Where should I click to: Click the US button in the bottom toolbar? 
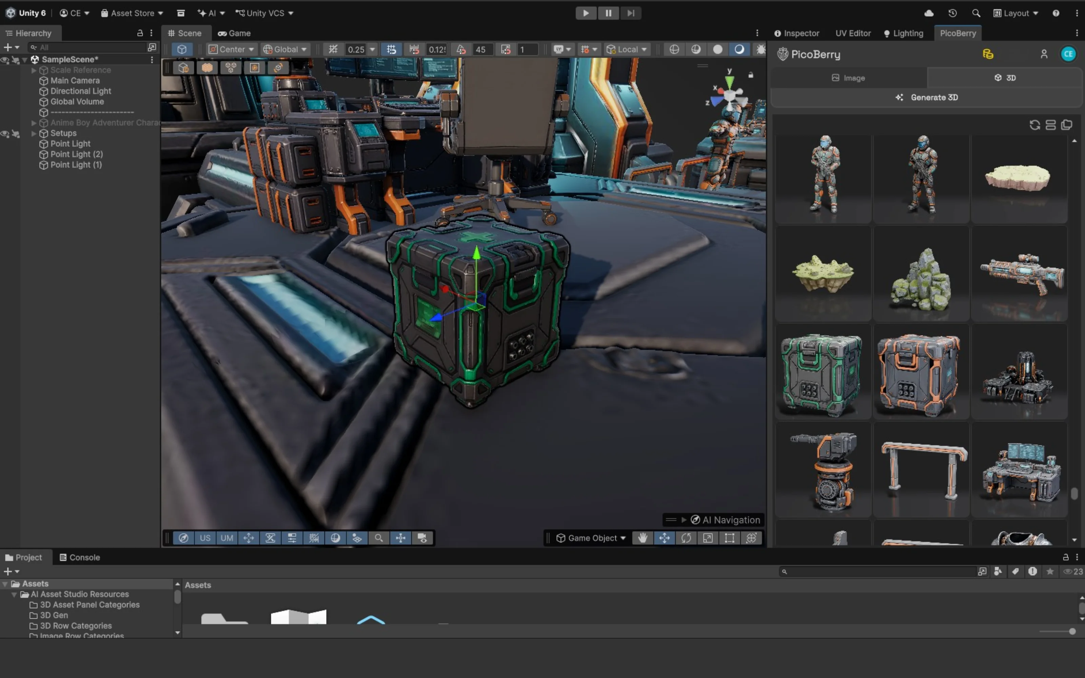click(205, 538)
